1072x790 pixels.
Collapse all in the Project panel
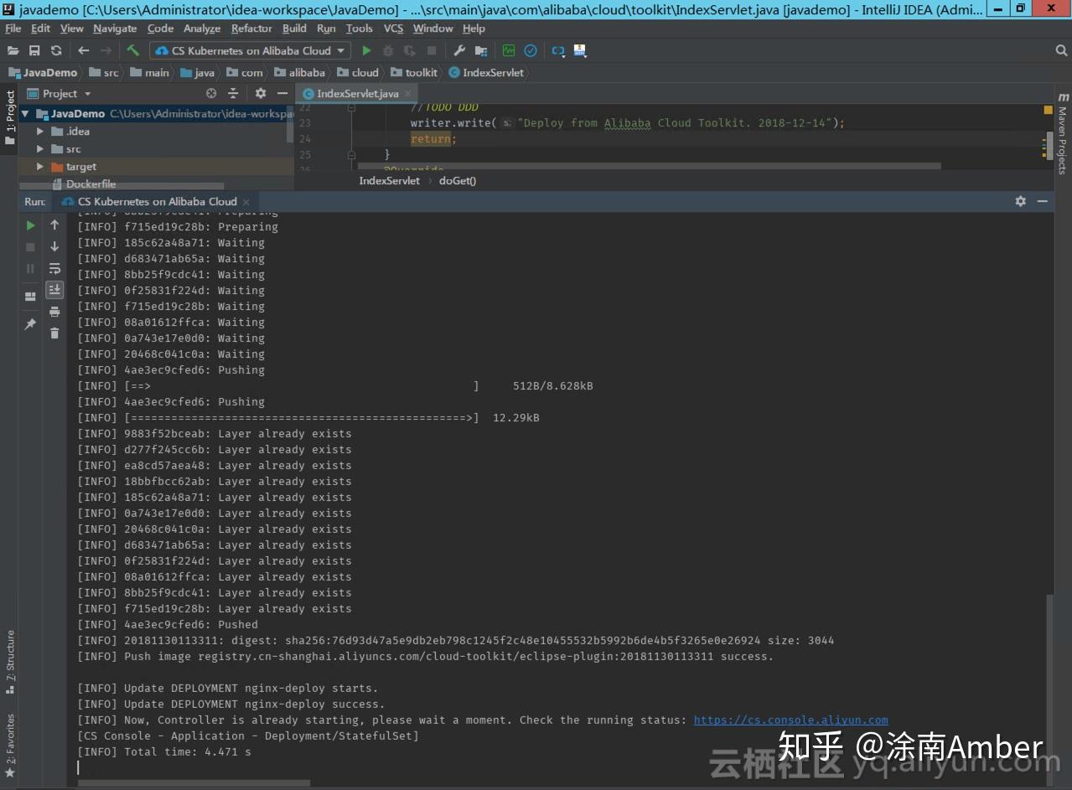pyautogui.click(x=233, y=93)
